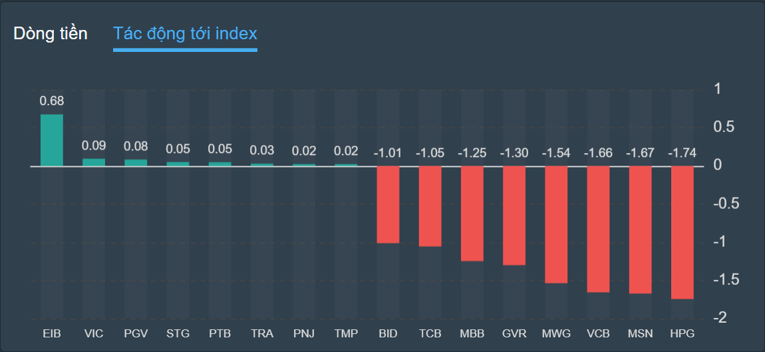Click the -1.74 value label above HPG
765x352 pixels.
683,153
